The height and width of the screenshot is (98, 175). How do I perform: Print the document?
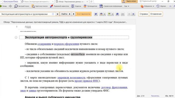point(101,14)
